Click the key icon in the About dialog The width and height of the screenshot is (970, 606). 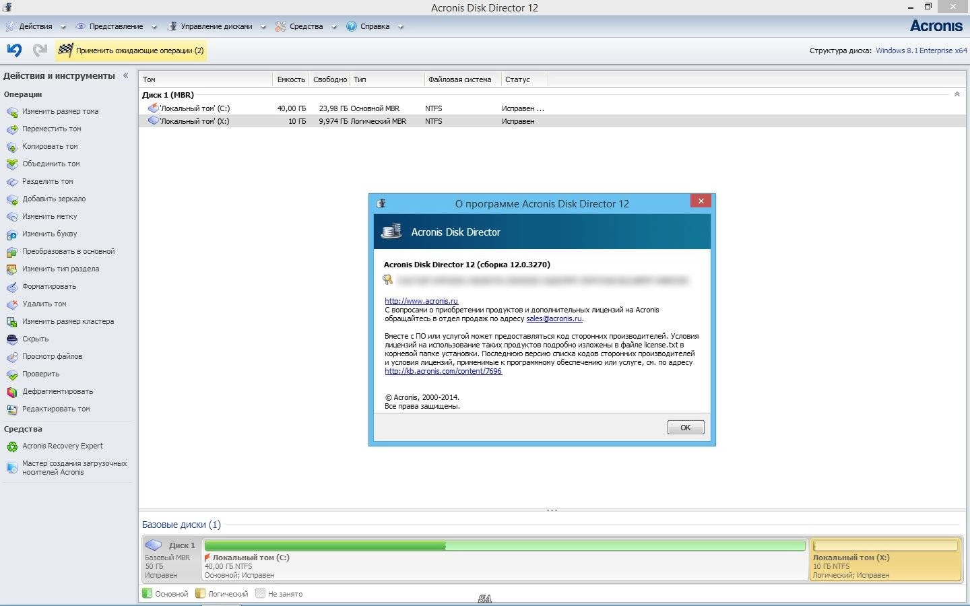(388, 279)
